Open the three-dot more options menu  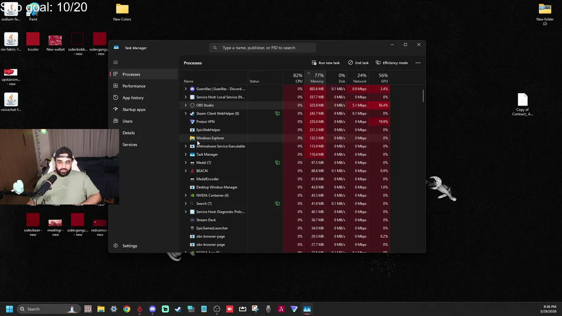point(418,63)
